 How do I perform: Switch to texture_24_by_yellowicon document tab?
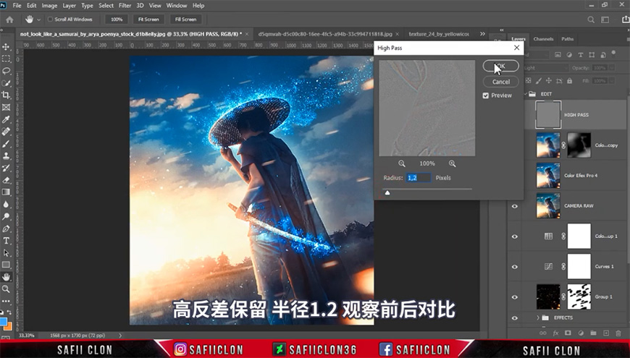[x=439, y=34]
